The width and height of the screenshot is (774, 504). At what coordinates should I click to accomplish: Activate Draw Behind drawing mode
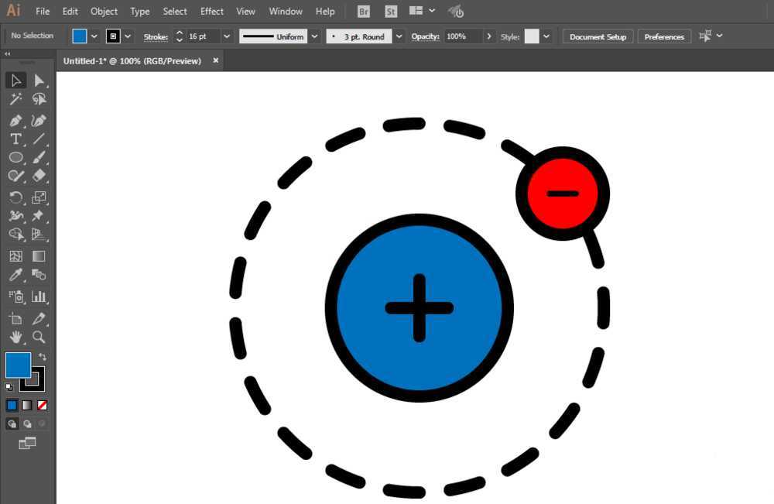[29, 423]
